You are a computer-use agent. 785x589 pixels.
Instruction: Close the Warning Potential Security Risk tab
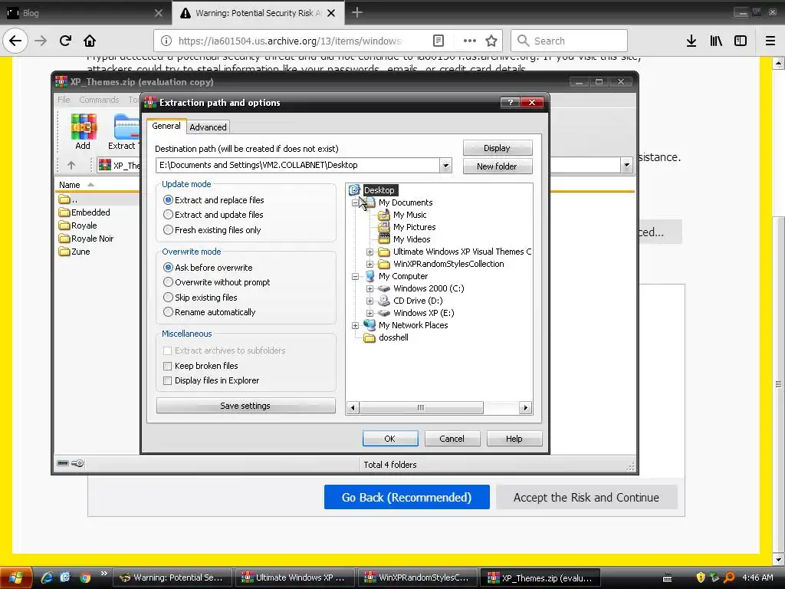(x=331, y=13)
